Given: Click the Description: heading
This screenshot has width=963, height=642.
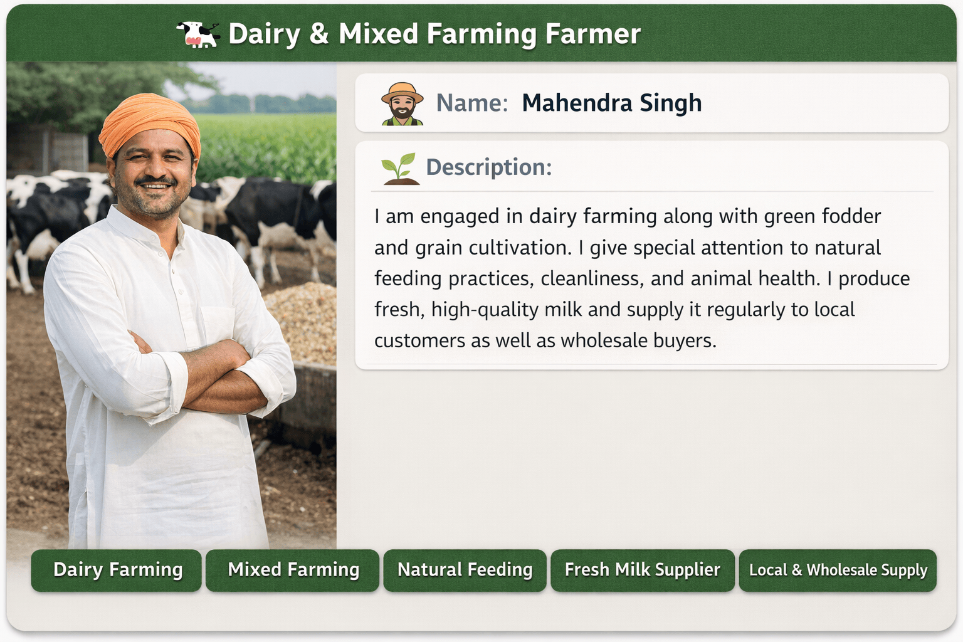Looking at the screenshot, I should [488, 167].
